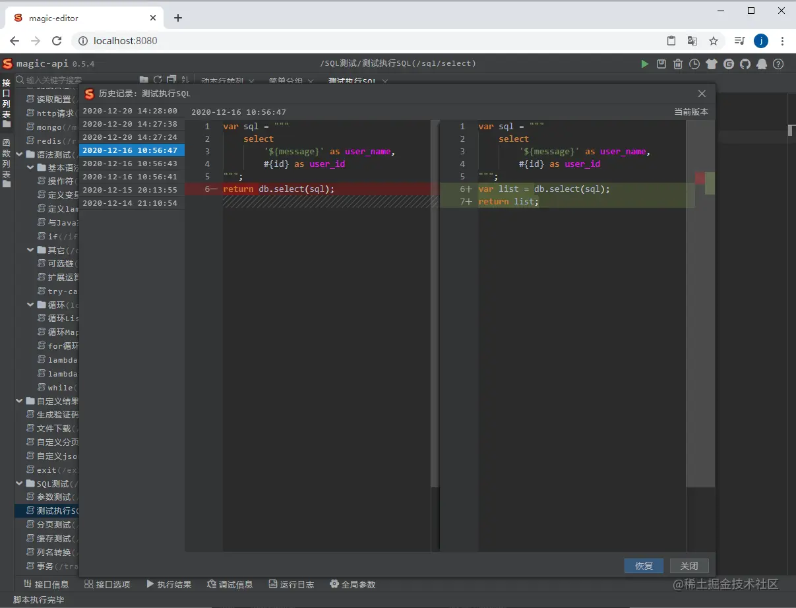796x608 pixels.
Task: Run the script with the green play icon
Action: pyautogui.click(x=645, y=64)
